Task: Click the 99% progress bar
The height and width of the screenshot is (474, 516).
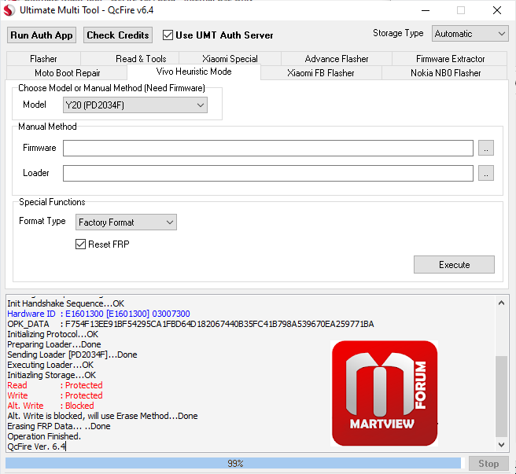Action: (x=235, y=463)
